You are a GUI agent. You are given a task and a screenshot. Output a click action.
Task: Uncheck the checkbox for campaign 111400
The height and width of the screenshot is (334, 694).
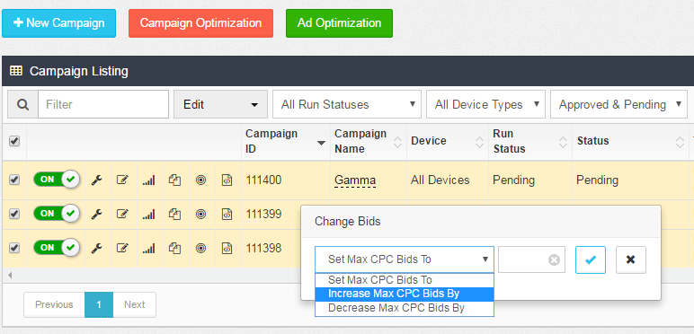click(x=14, y=180)
